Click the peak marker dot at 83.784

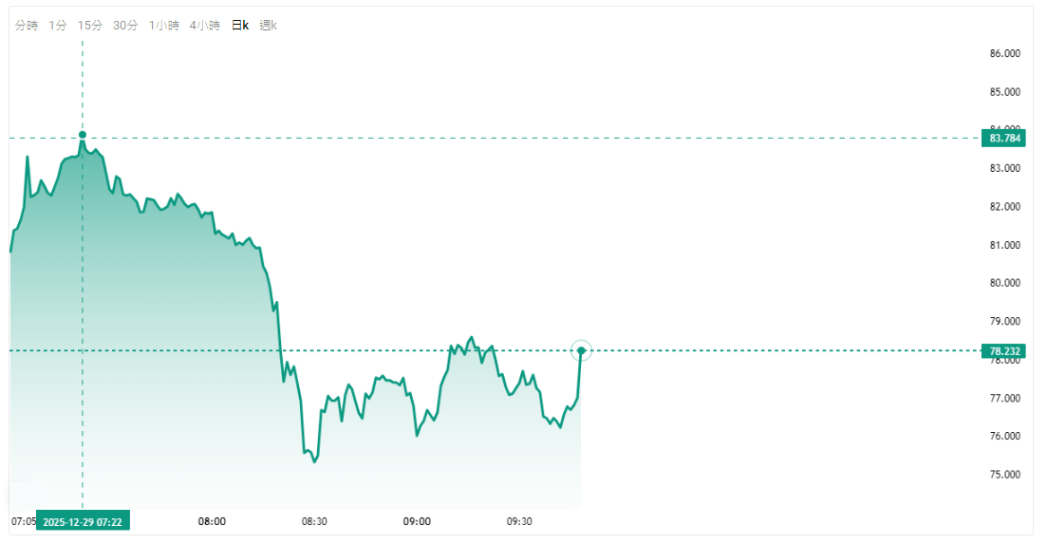coord(83,135)
